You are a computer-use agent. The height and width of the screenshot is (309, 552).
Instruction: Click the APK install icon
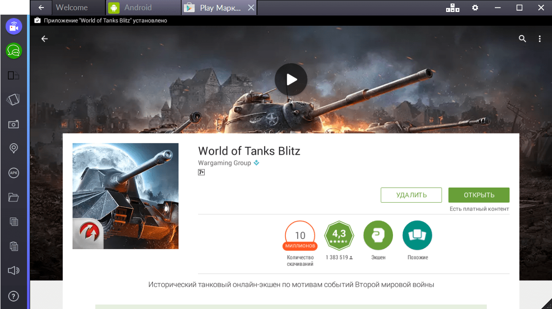click(14, 173)
